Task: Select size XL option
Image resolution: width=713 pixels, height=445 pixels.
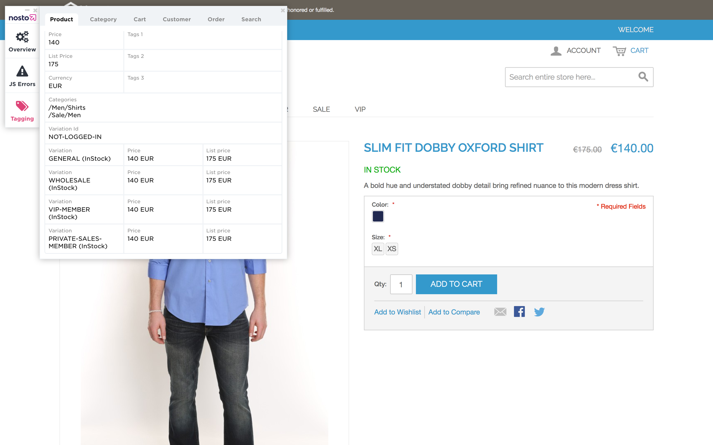Action: tap(378, 249)
